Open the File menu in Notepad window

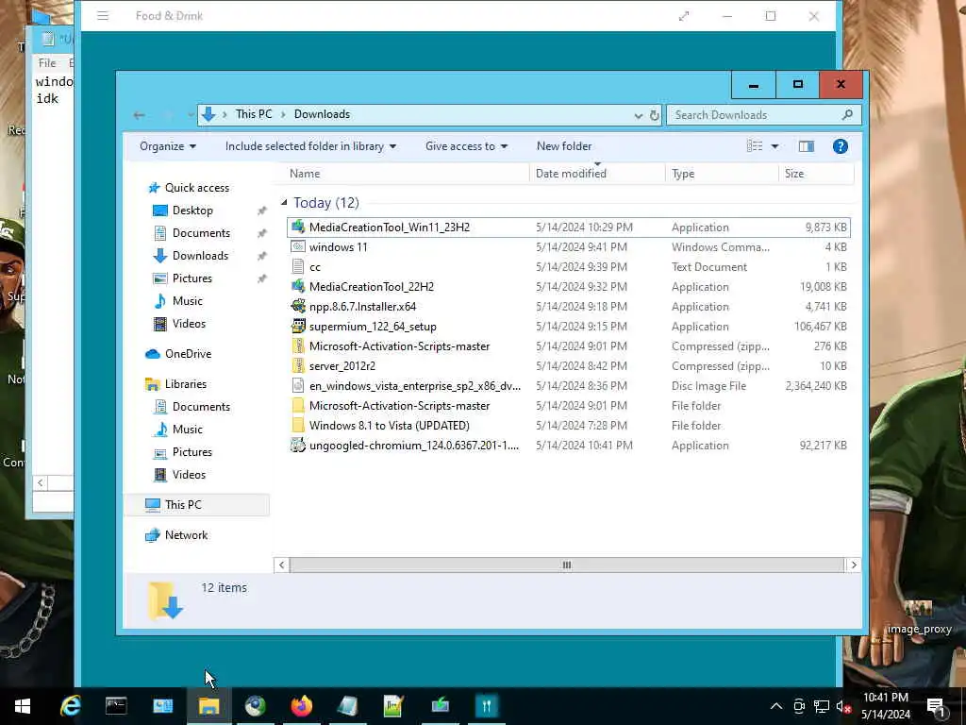(47, 63)
